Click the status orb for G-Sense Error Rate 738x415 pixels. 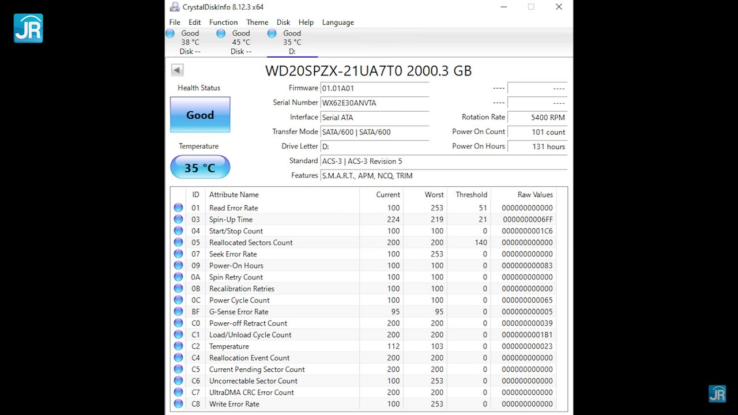[x=178, y=312]
